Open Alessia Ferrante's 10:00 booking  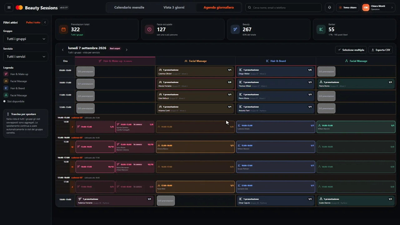point(195,84)
